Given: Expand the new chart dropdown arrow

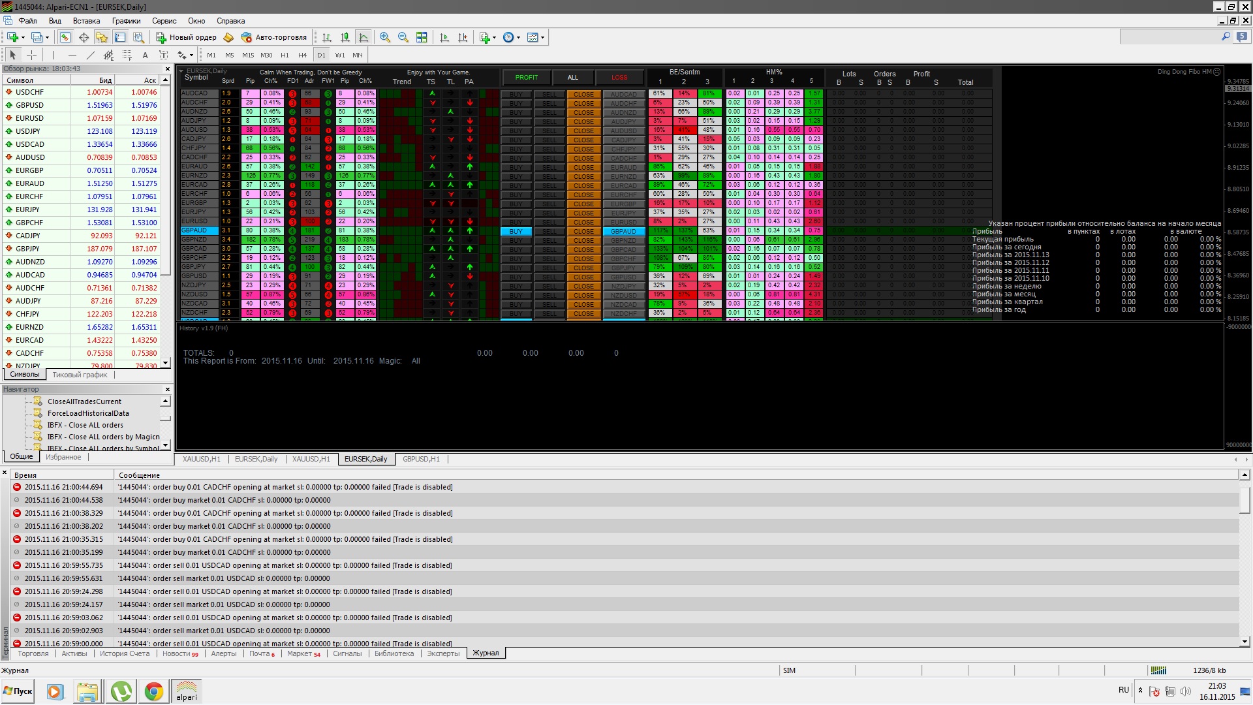Looking at the screenshot, I should pos(23,37).
